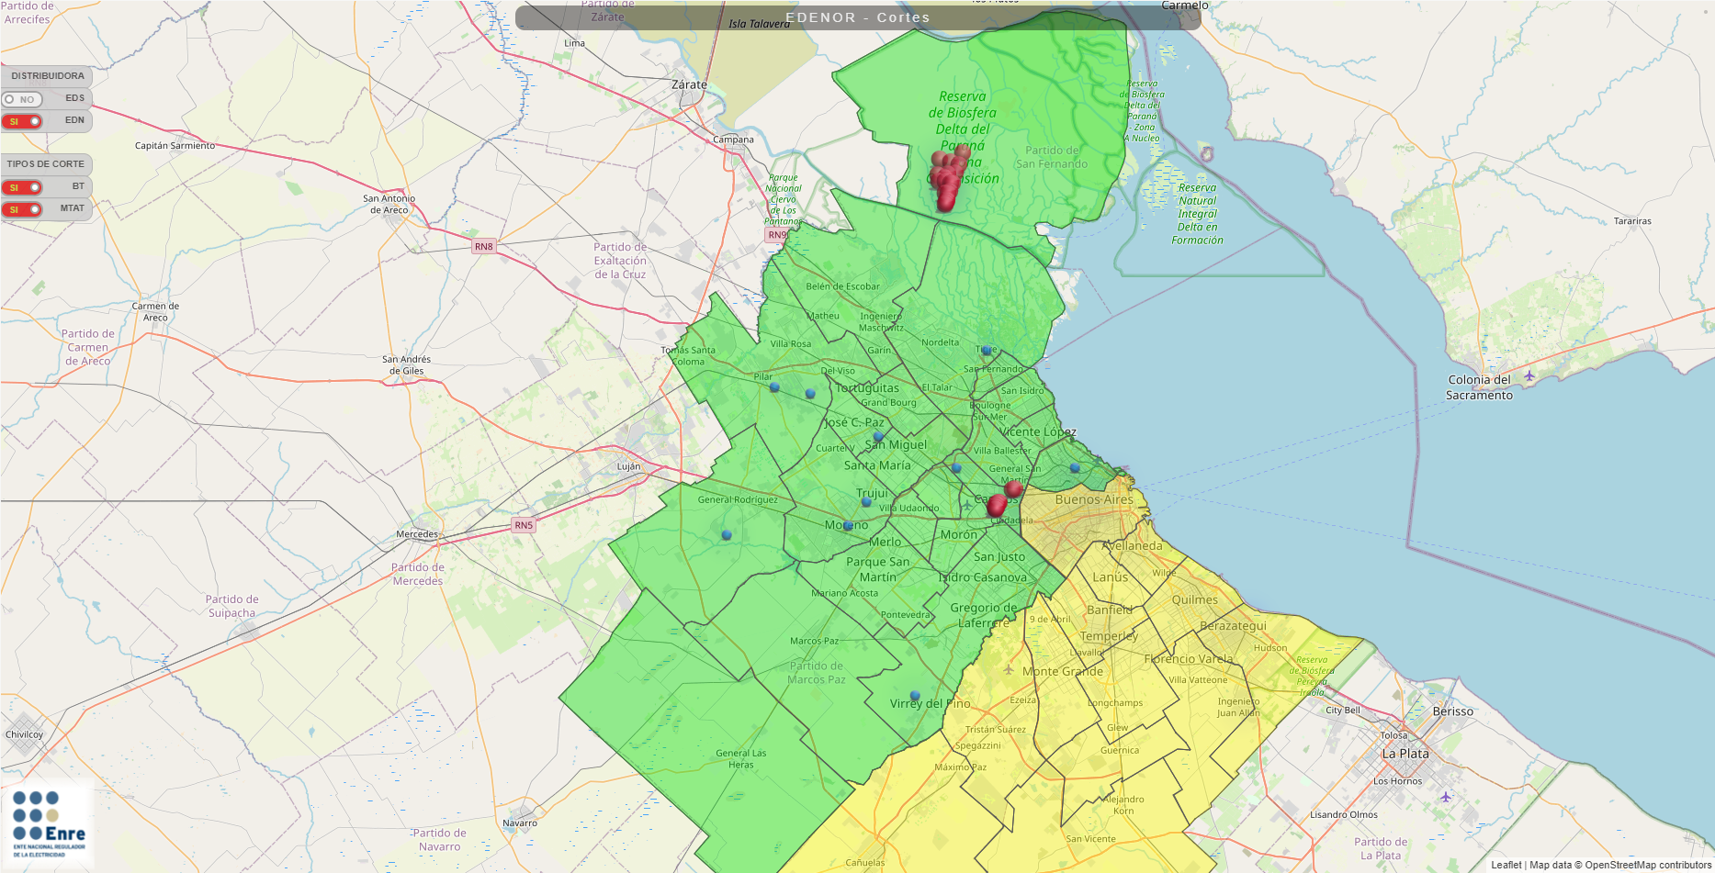Click the red outage marker above Ciudadela
This screenshot has height=873, width=1715.
(x=997, y=506)
